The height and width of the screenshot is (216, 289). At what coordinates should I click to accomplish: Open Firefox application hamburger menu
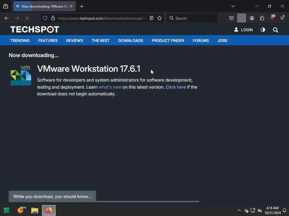pos(282,18)
